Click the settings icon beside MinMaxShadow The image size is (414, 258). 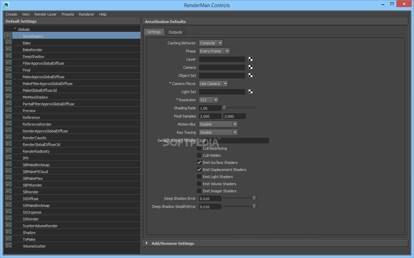tap(8, 96)
